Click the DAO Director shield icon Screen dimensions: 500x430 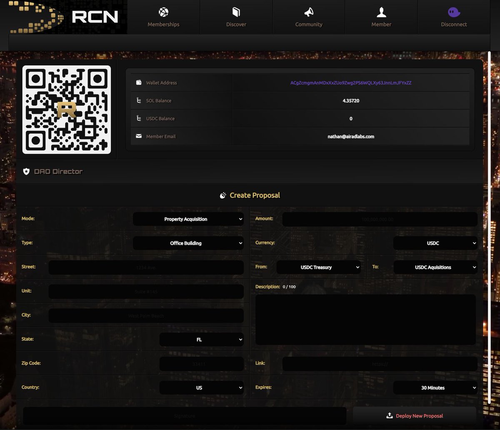click(x=26, y=171)
